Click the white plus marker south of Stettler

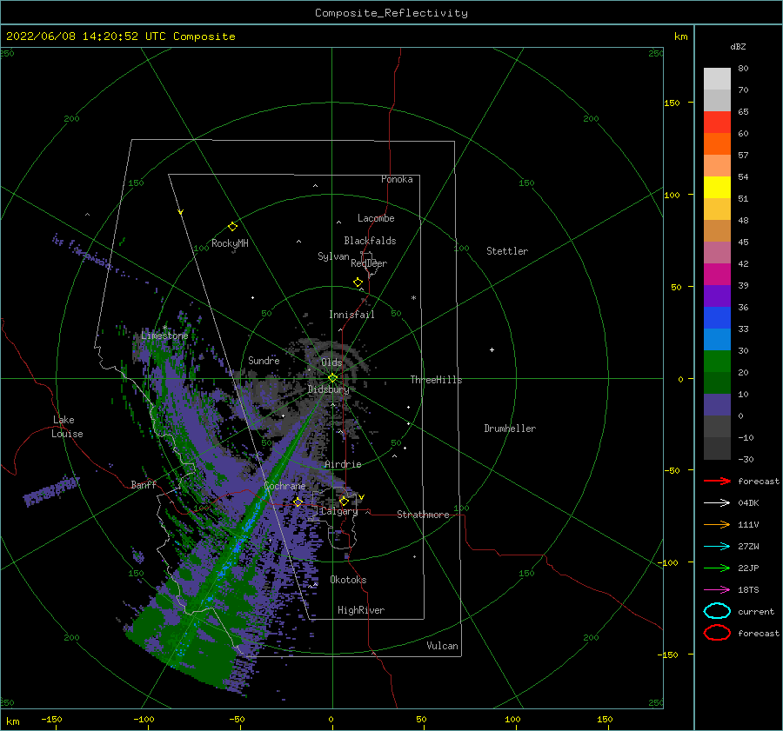point(492,349)
